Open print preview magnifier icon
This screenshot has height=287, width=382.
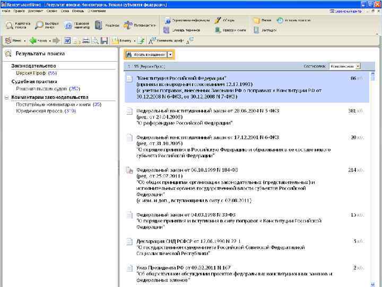(x=95, y=41)
